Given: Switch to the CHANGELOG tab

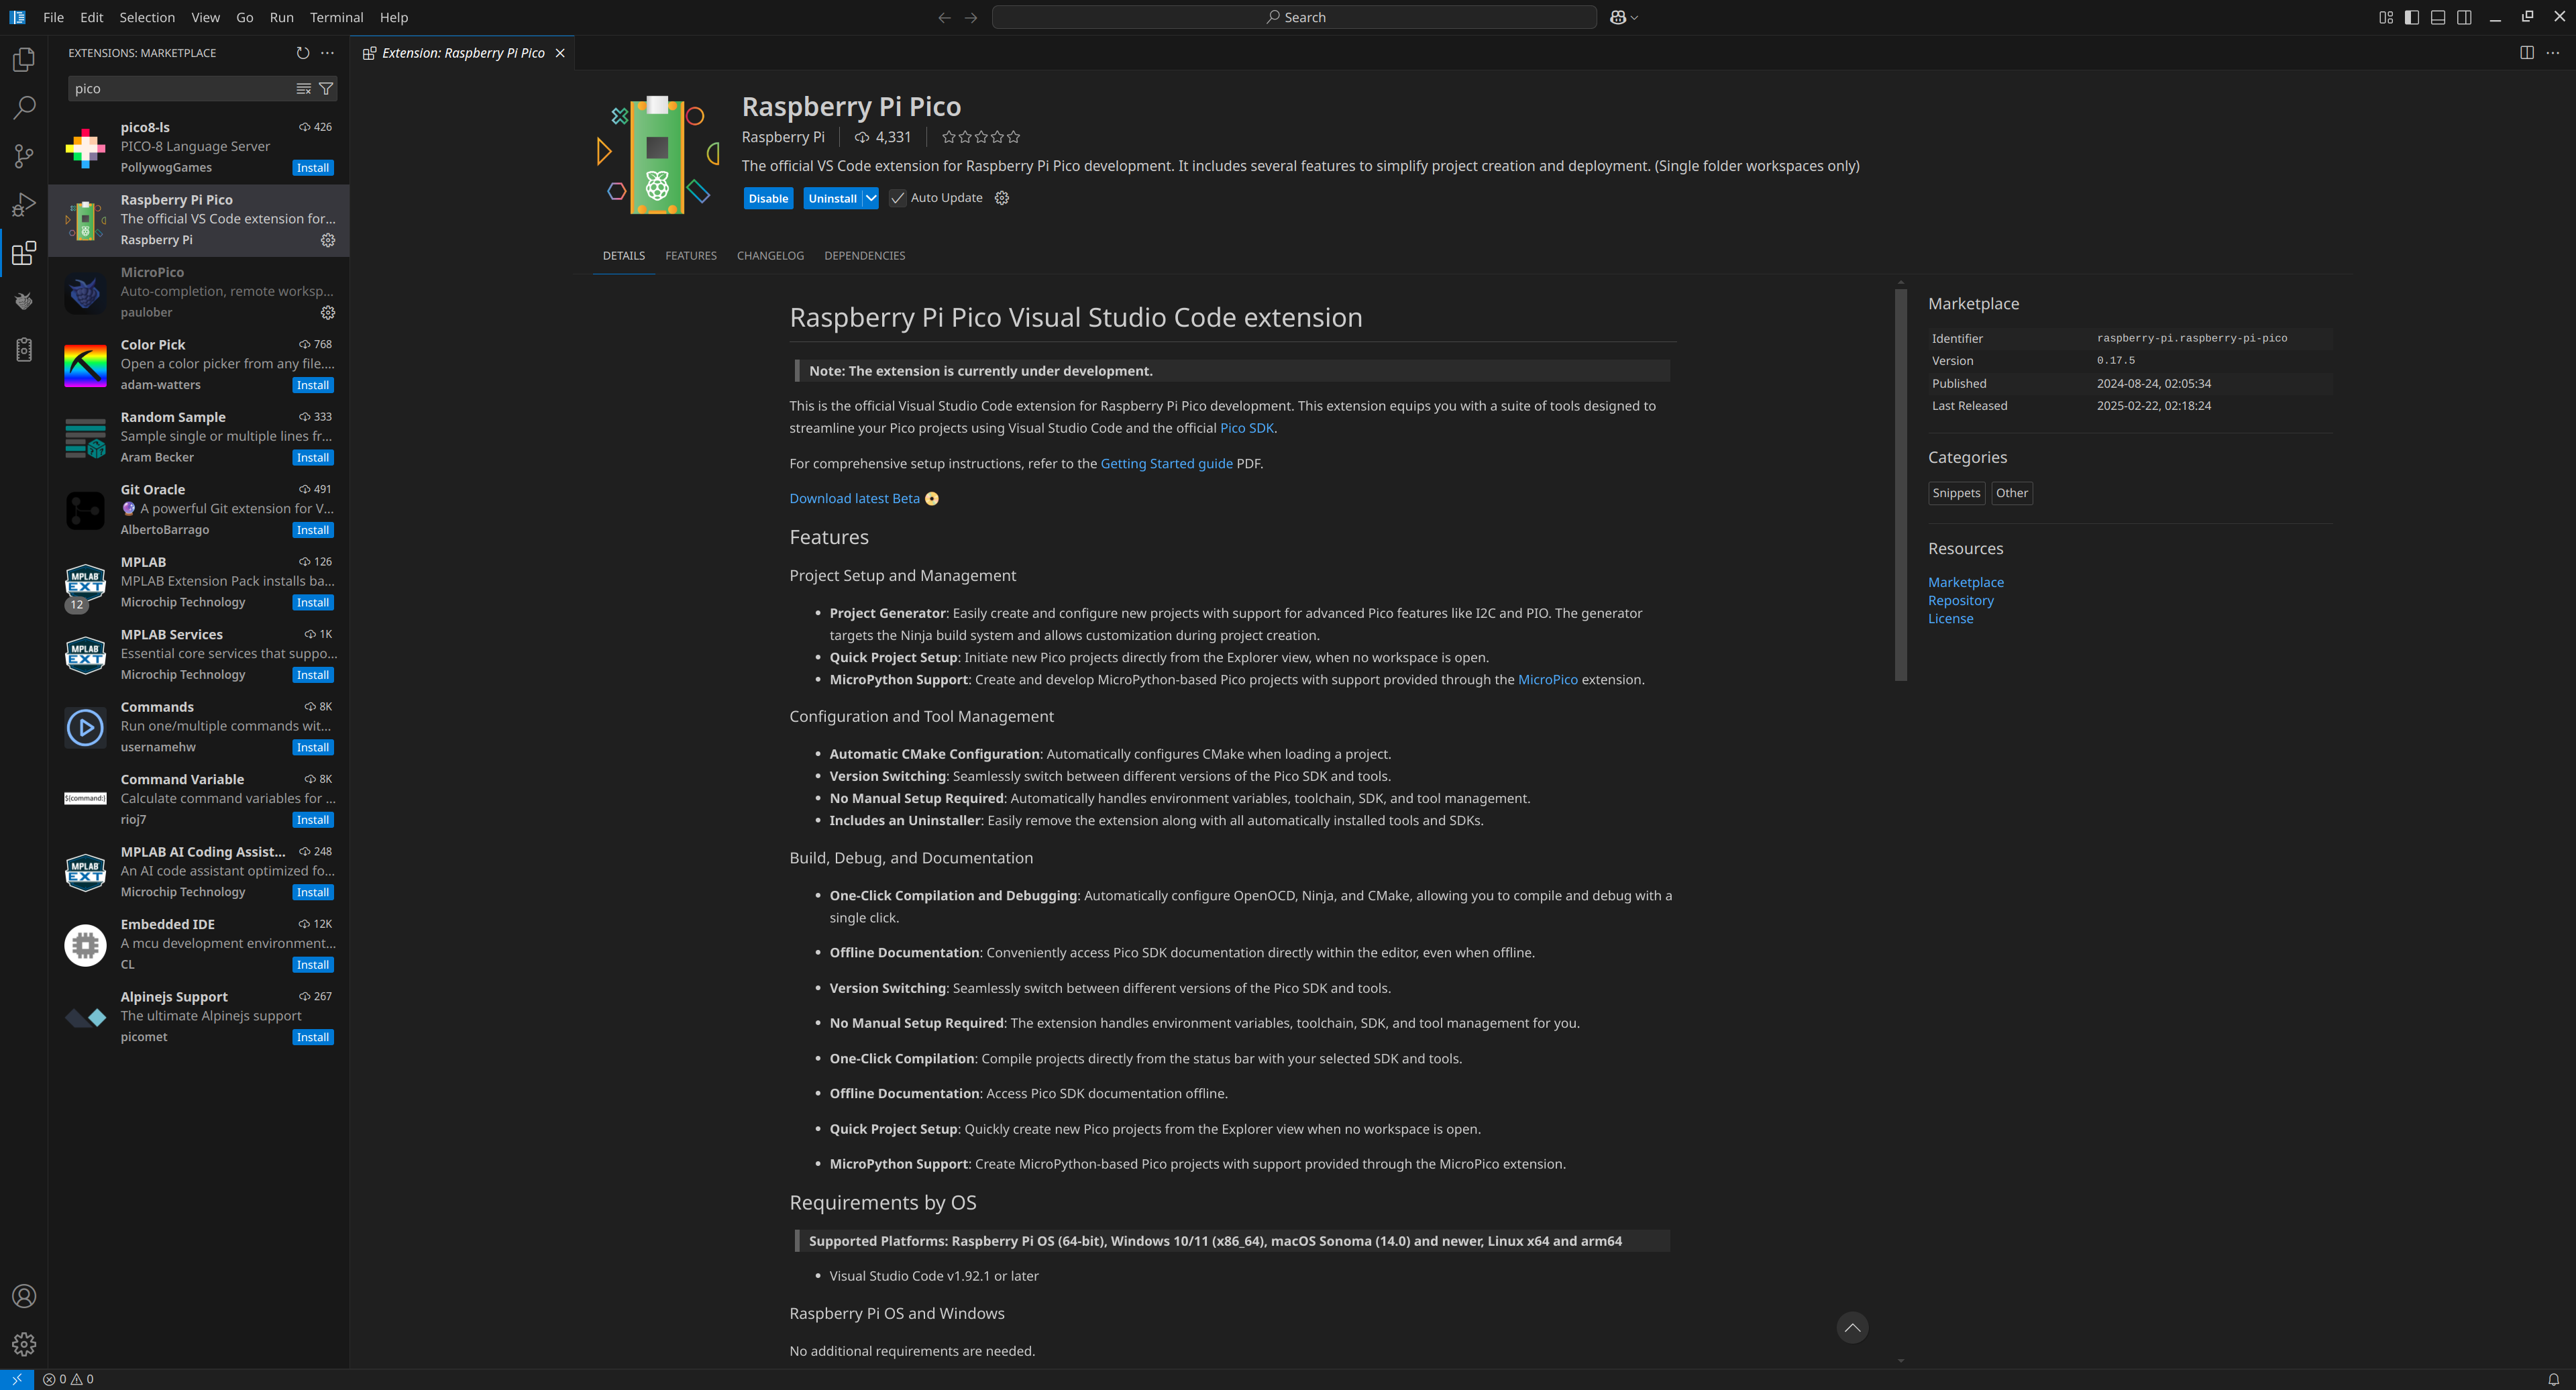Looking at the screenshot, I should (x=770, y=256).
